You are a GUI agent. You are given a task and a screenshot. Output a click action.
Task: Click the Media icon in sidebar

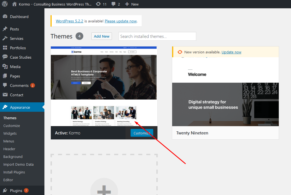5,67
